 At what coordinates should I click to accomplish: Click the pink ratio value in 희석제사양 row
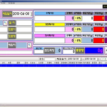(x=69, y=41)
